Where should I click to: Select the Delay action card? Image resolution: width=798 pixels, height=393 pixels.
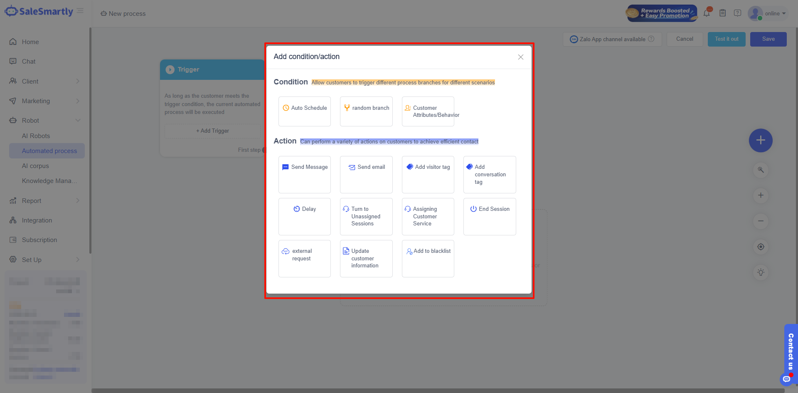pyautogui.click(x=305, y=216)
